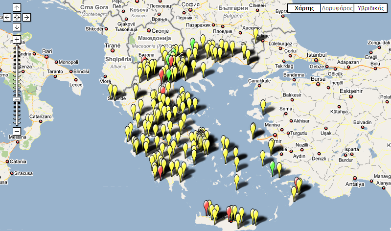Click the zoom slider handle

point(17,99)
